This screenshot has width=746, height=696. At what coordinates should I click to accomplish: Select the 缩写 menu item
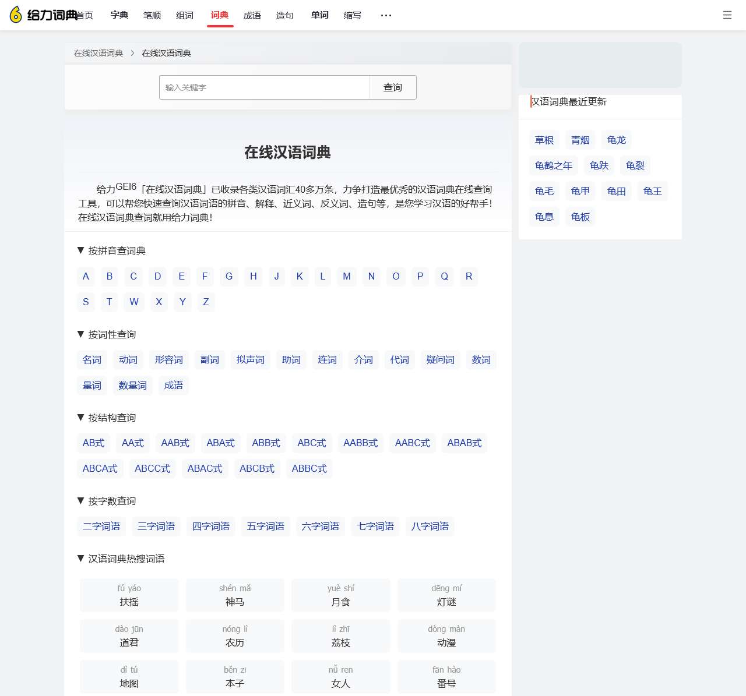(x=352, y=16)
